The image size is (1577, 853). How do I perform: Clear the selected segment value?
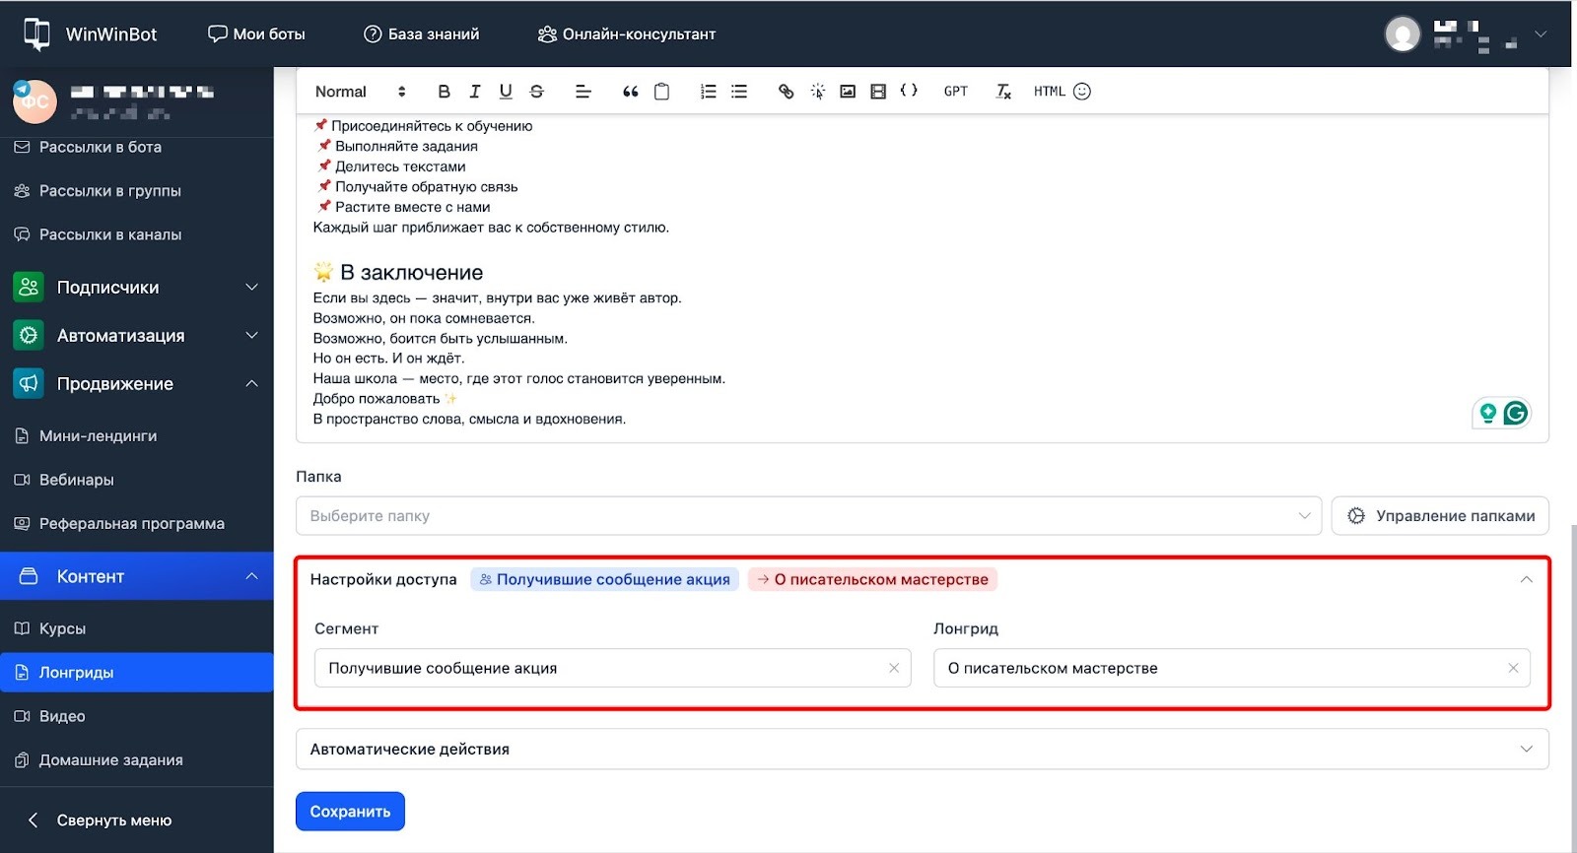point(894,668)
